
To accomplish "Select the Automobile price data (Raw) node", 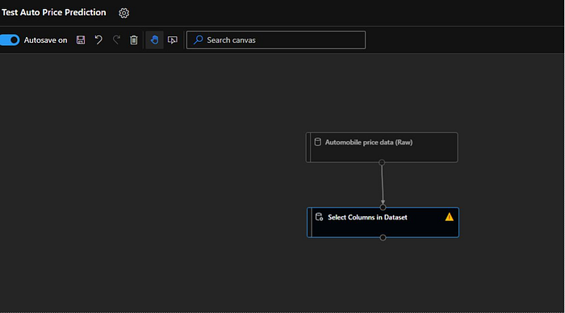I will pos(382,148).
